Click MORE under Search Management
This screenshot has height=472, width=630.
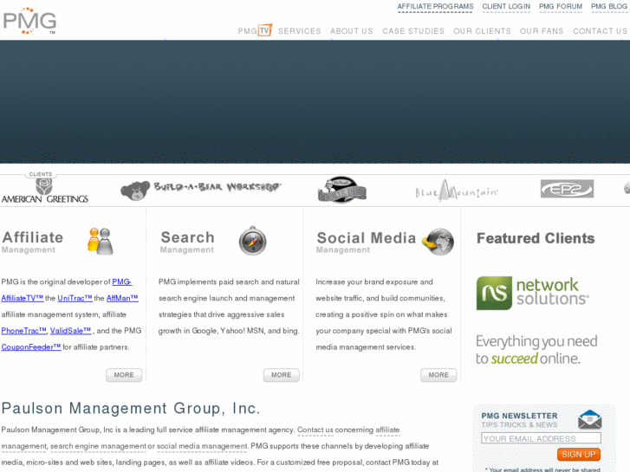[282, 375]
